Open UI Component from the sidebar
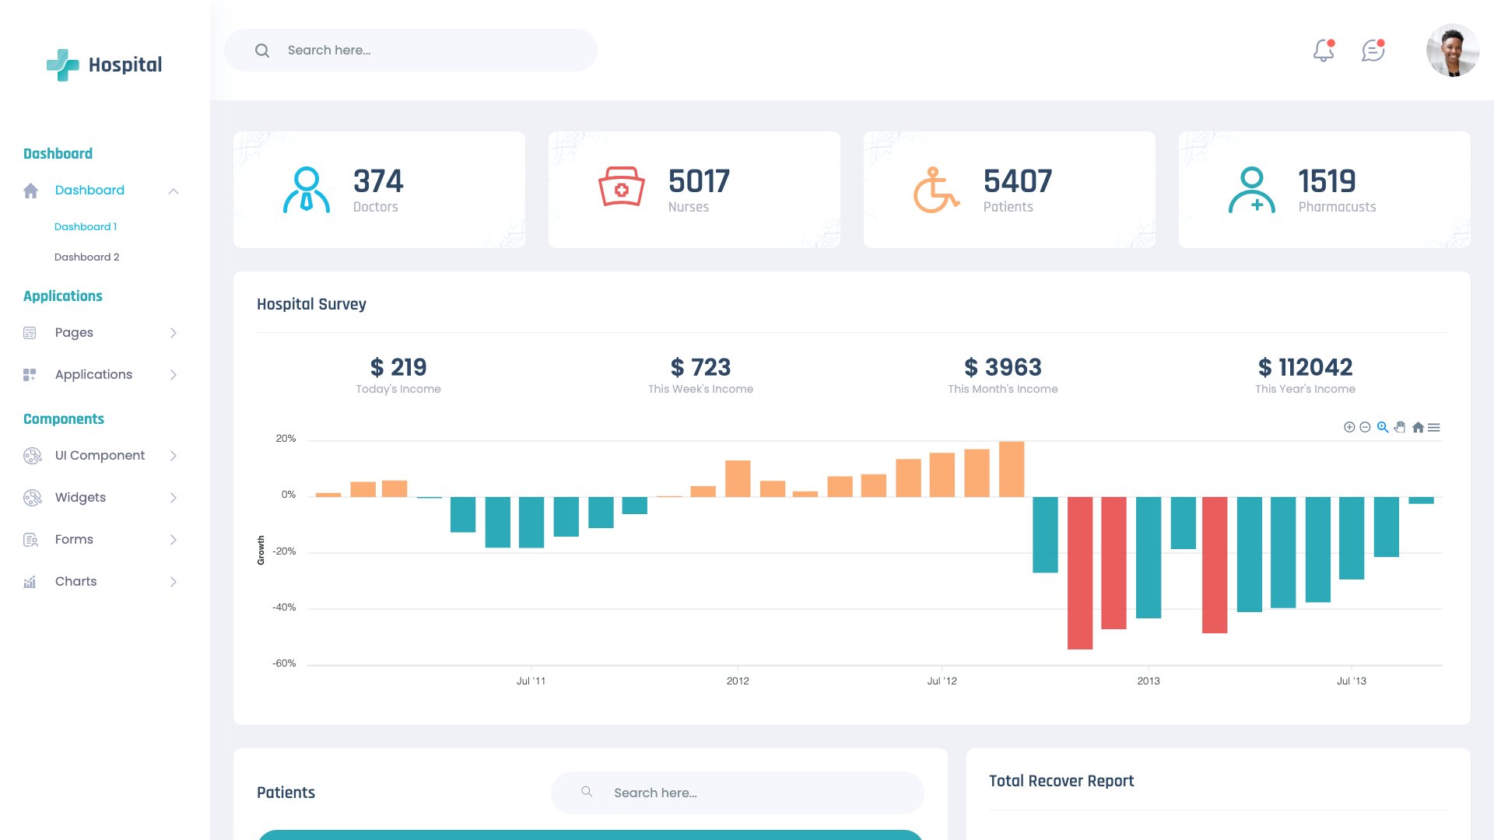 pyautogui.click(x=99, y=455)
